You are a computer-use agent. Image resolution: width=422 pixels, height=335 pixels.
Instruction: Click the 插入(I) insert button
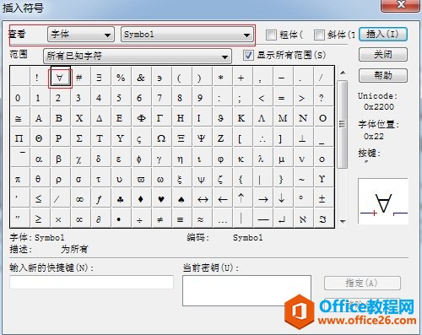[x=383, y=35]
